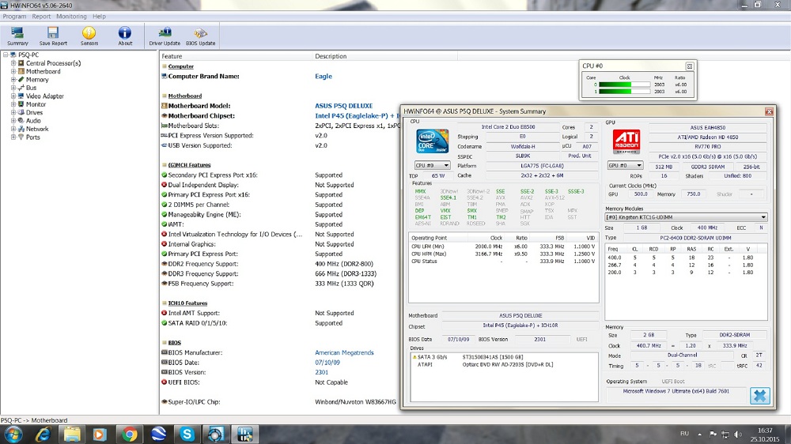The height and width of the screenshot is (444, 791).
Task: Open the GPU #0 selector dropdown
Action: pyautogui.click(x=625, y=165)
